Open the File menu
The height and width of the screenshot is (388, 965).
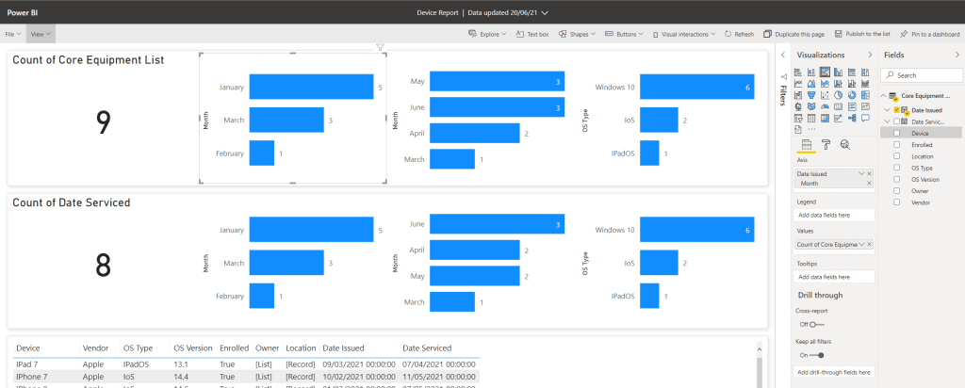pyautogui.click(x=13, y=34)
